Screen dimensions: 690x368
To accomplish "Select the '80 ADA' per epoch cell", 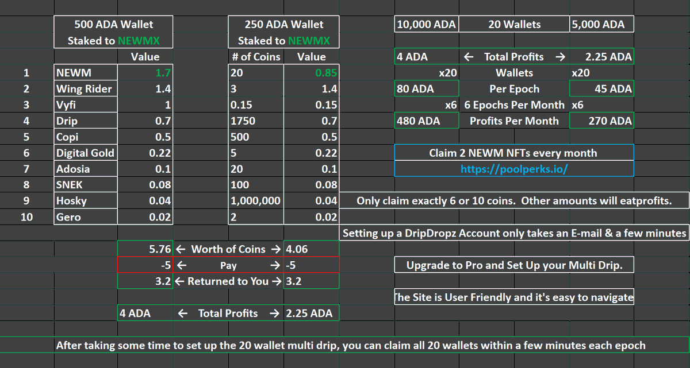I will click(x=426, y=89).
